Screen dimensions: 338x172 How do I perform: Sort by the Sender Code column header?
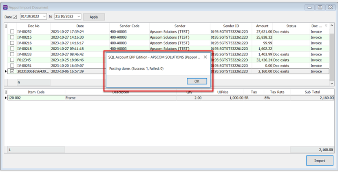tap(129, 26)
